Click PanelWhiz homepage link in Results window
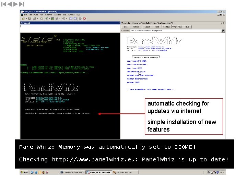The width and height of the screenshot is (247, 185). tap(49, 98)
